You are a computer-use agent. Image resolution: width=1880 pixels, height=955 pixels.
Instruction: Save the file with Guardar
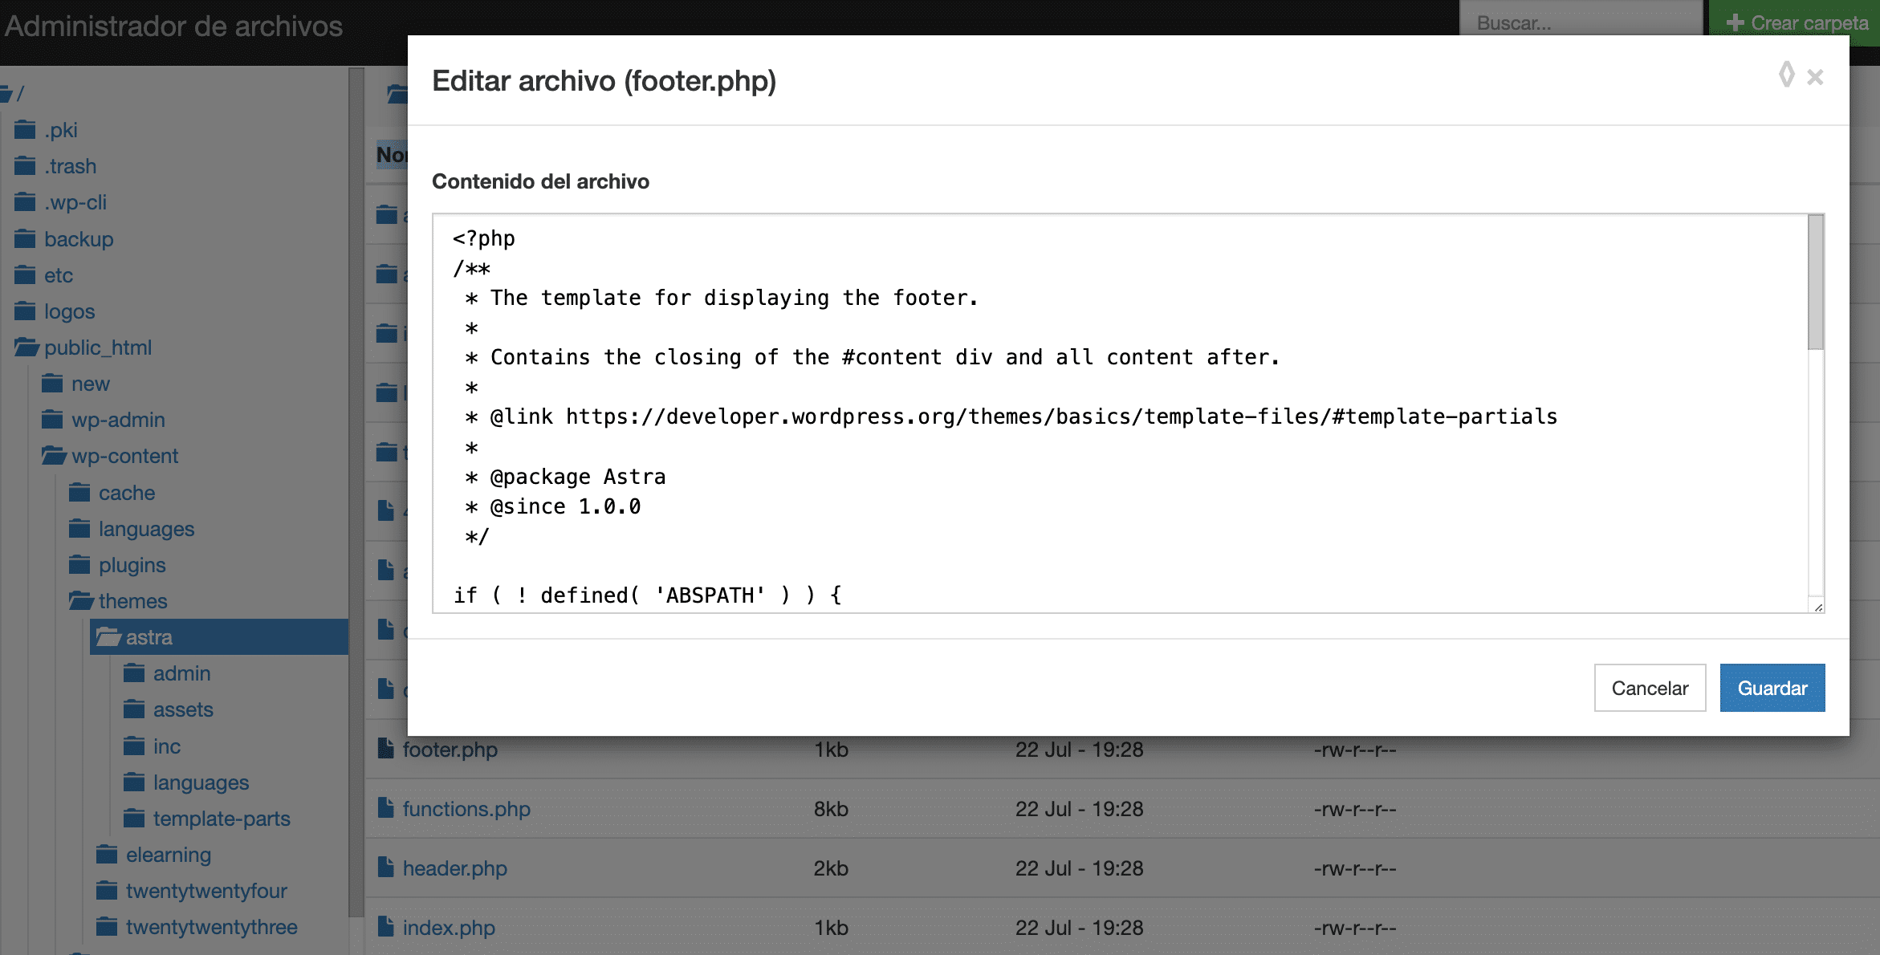tap(1772, 688)
